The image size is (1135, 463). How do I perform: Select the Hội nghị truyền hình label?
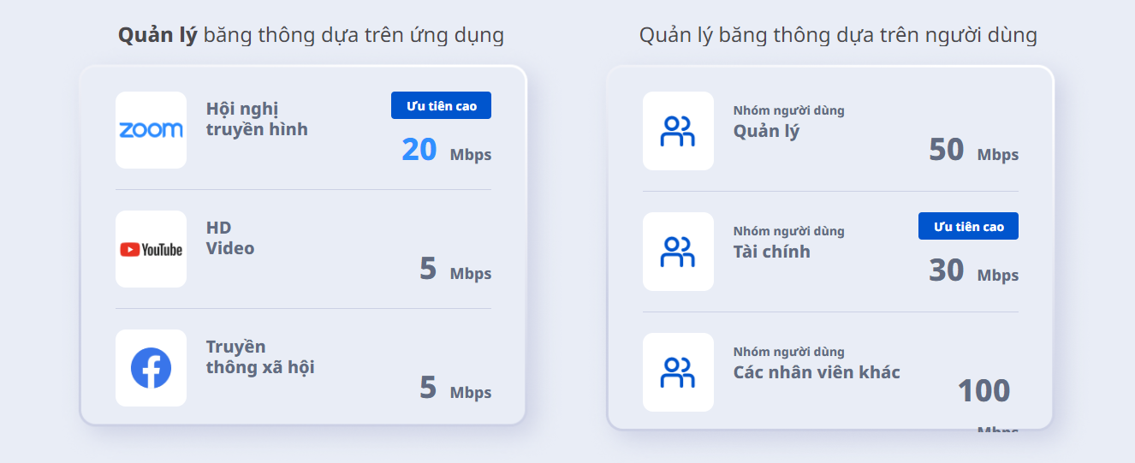pos(256,119)
